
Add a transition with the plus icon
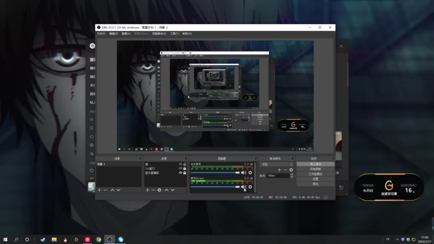[x=279, y=170]
